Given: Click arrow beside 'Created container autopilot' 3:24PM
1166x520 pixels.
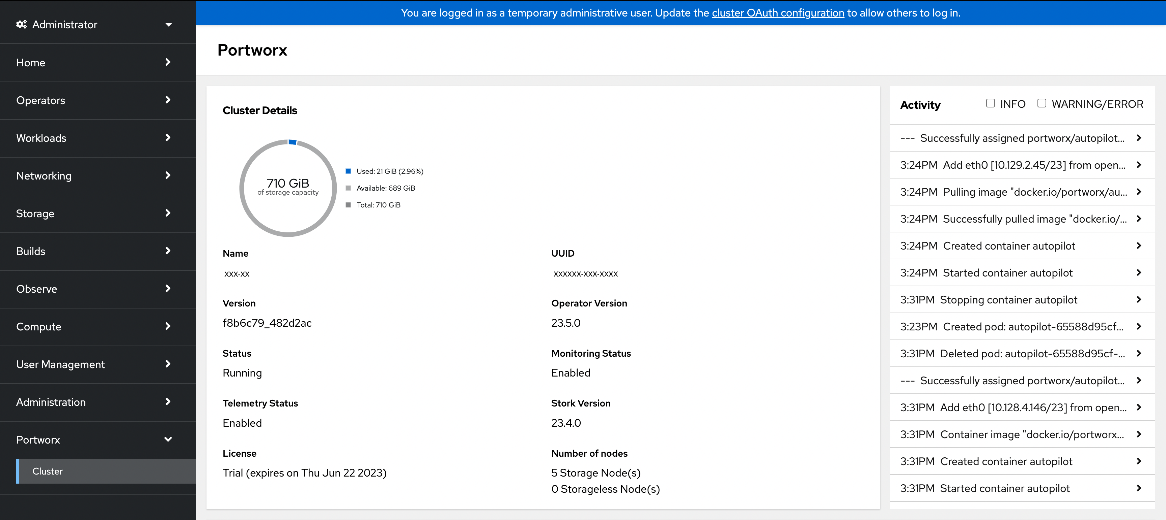Looking at the screenshot, I should pyautogui.click(x=1138, y=246).
